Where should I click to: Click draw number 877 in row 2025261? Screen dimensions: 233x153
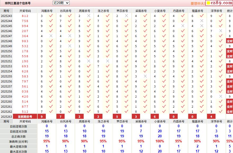pos(25,107)
